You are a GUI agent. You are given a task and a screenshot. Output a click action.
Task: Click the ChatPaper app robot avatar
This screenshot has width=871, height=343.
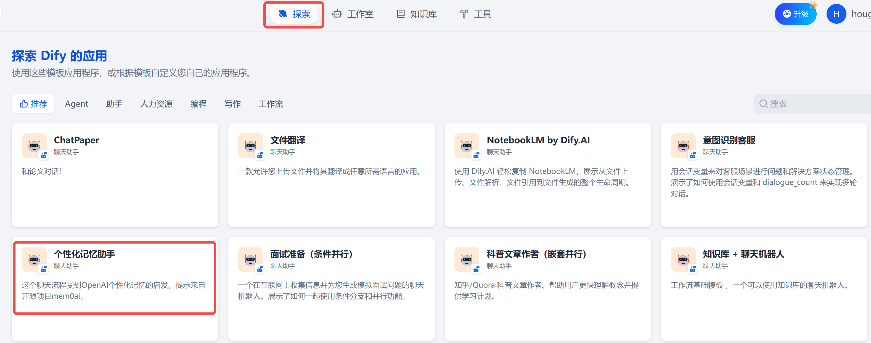34,146
